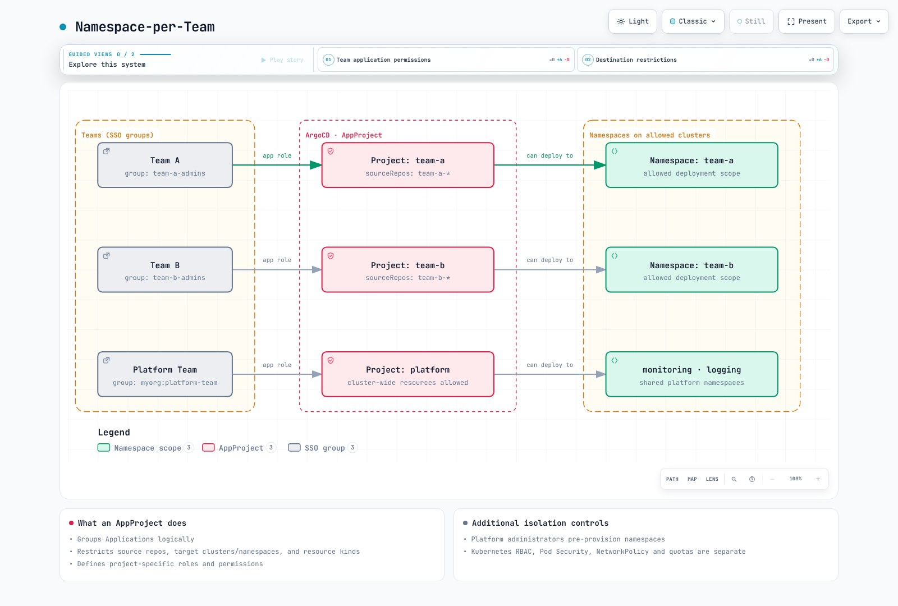Click the shield icon on Project: team-a
The image size is (898, 606).
331,151
